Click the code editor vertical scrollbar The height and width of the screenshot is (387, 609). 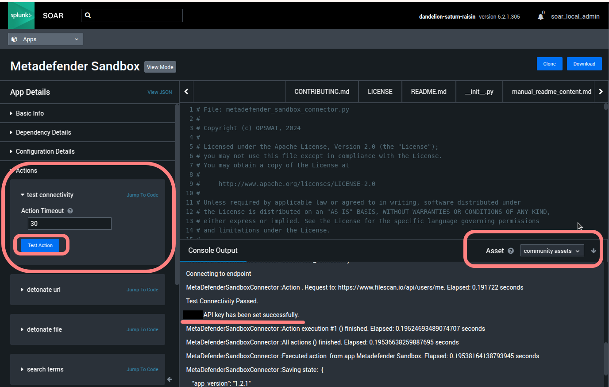click(x=606, y=106)
